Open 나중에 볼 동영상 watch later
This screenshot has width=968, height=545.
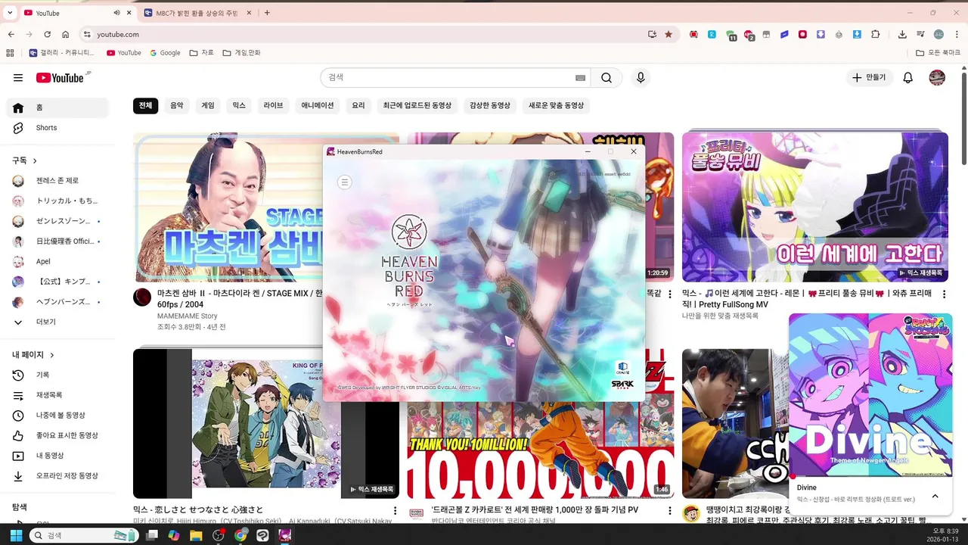(57, 415)
